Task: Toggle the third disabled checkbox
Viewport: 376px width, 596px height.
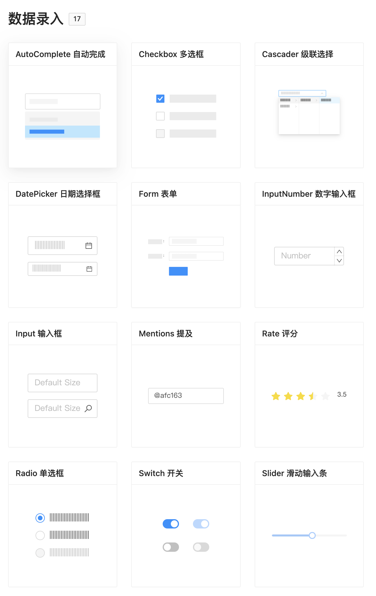Action: click(160, 134)
